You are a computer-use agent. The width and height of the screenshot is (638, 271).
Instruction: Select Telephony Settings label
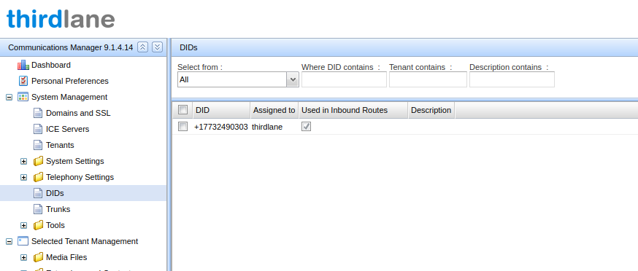[x=80, y=177]
